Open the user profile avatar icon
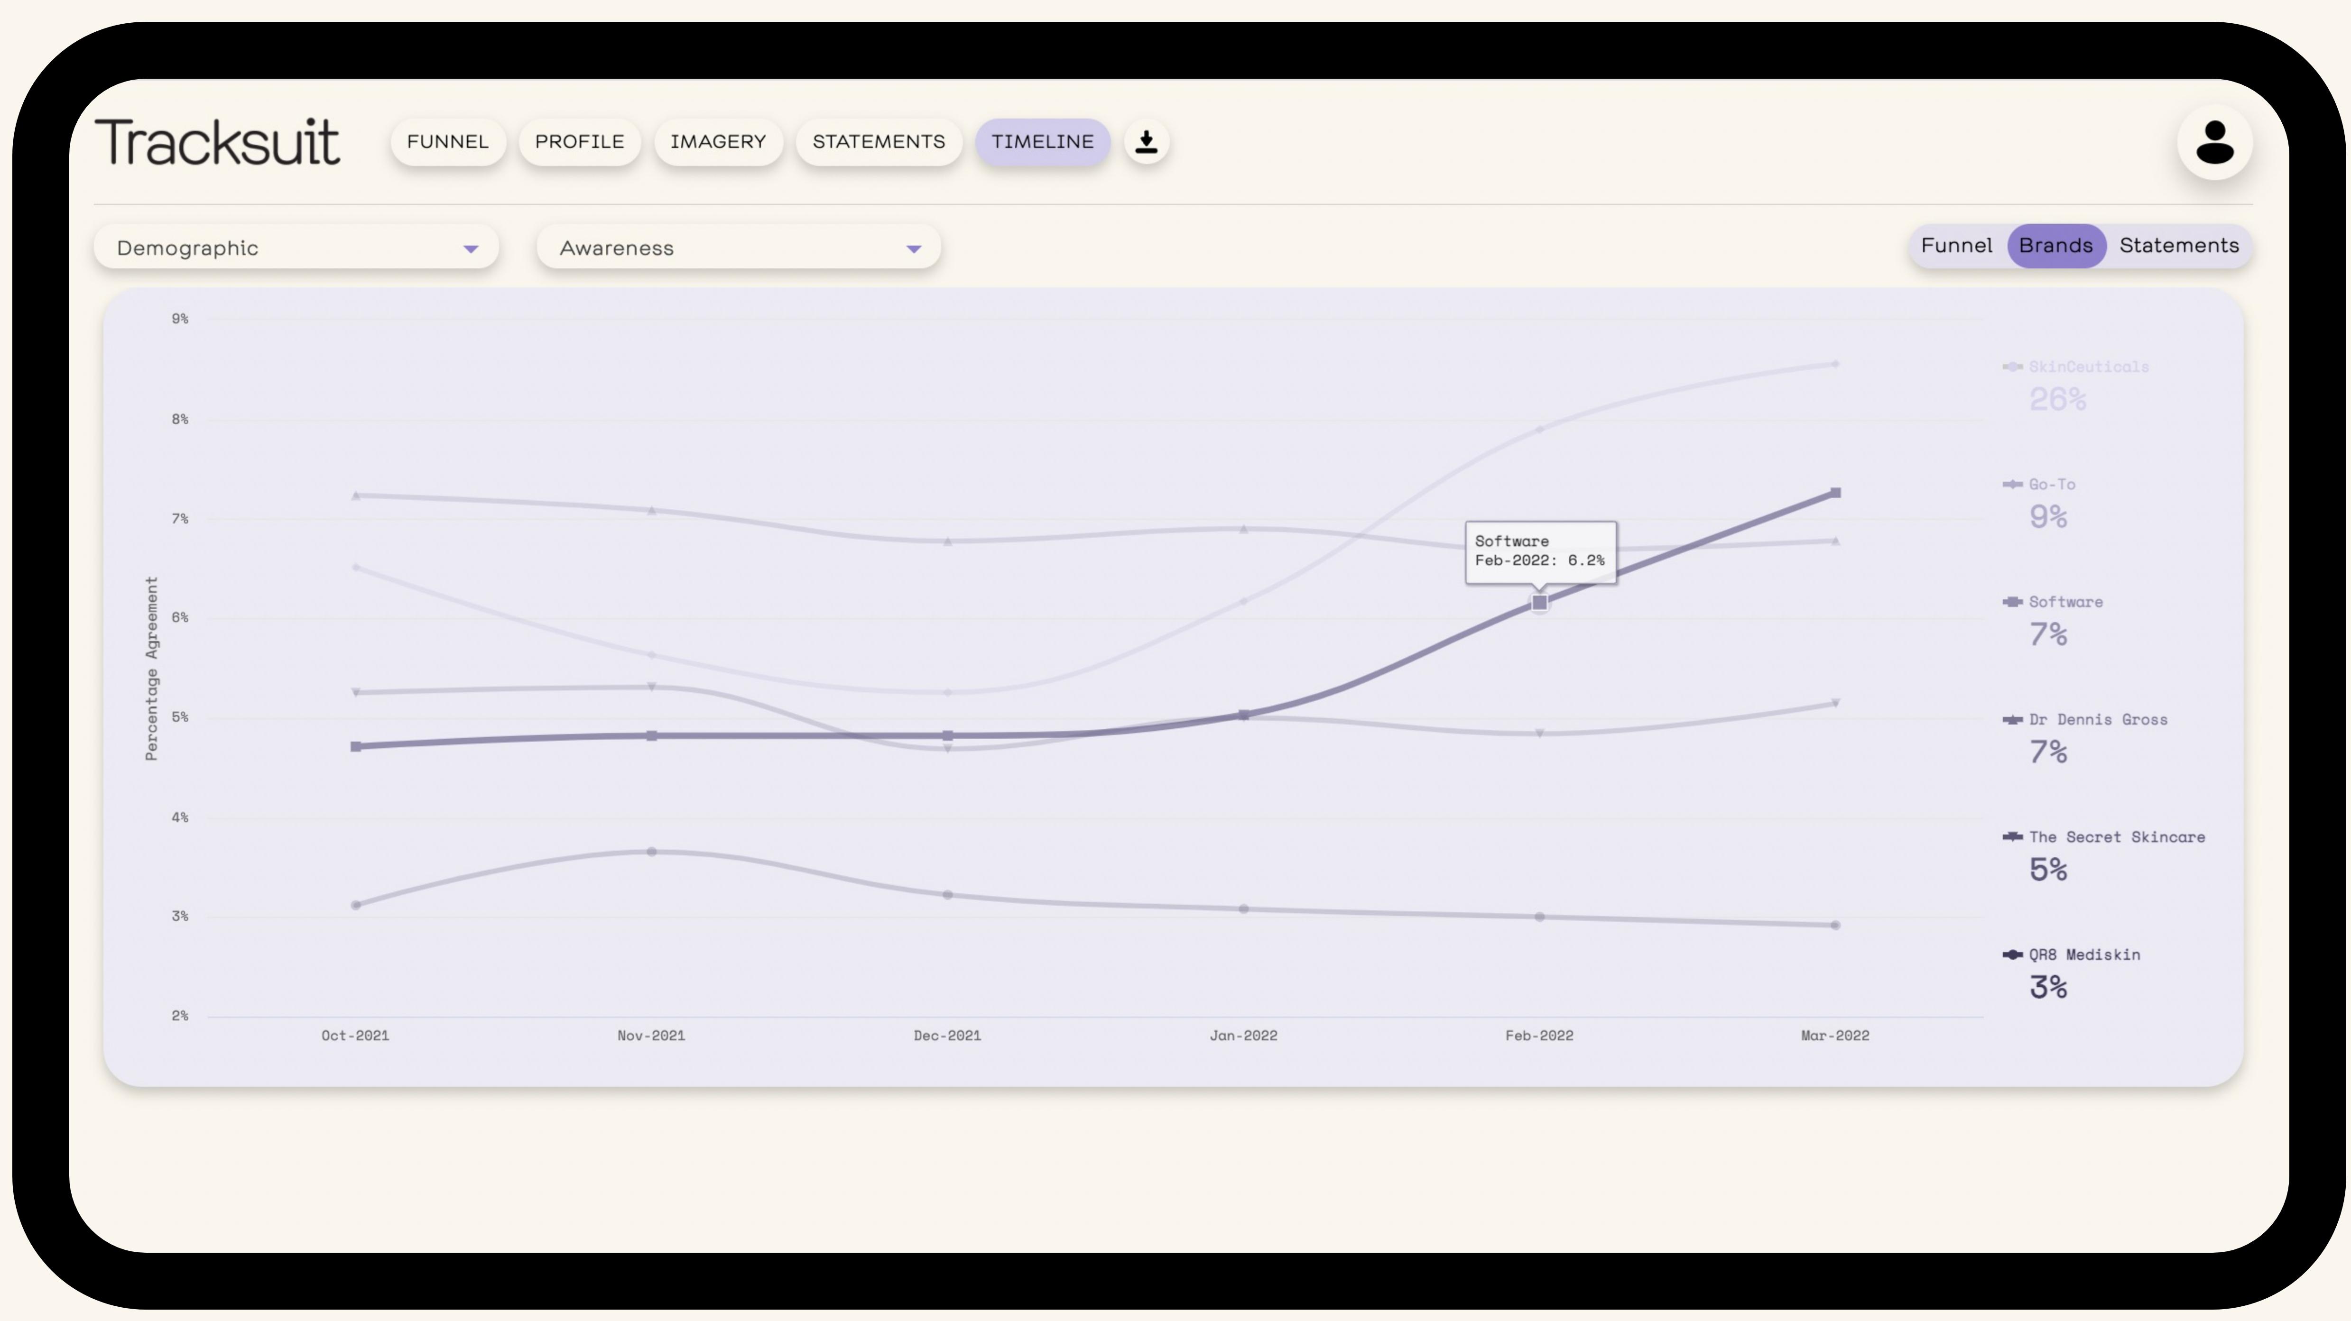The width and height of the screenshot is (2351, 1321). coord(2214,142)
